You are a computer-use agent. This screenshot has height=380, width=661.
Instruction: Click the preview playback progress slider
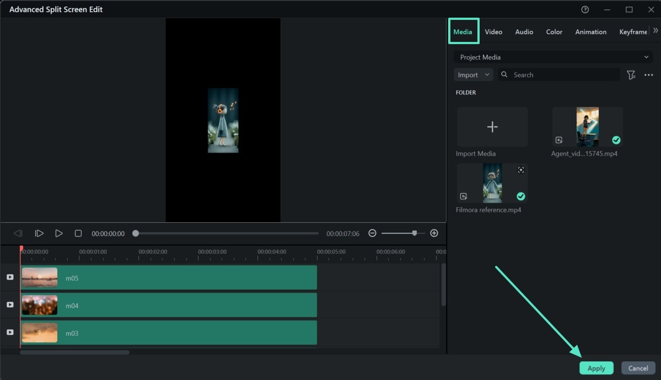coord(225,233)
